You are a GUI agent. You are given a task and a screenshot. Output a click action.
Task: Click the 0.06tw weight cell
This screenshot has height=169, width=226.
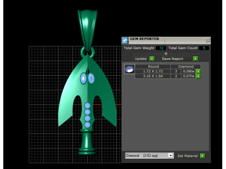189,71
